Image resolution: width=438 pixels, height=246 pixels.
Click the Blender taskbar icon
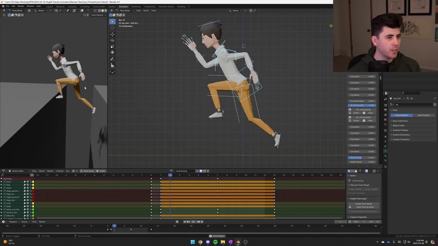tap(238, 242)
